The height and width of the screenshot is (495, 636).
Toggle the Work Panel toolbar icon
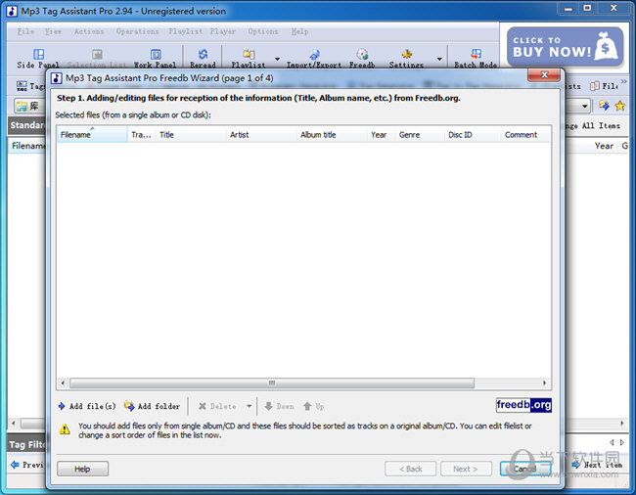click(x=156, y=58)
